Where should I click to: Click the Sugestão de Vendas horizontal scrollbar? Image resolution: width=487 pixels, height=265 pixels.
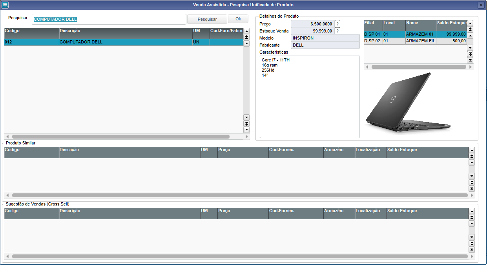[x=239, y=256]
